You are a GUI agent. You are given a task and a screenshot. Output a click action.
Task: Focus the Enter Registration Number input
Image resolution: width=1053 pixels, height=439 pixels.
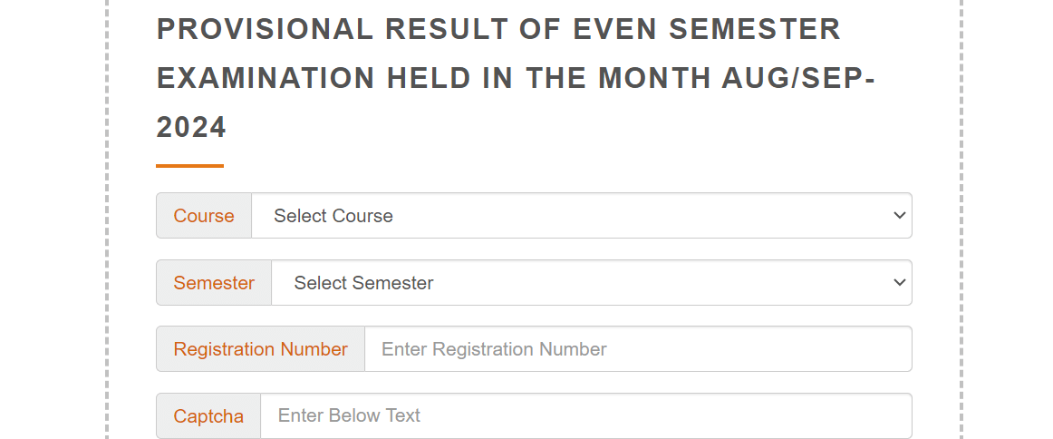click(638, 349)
